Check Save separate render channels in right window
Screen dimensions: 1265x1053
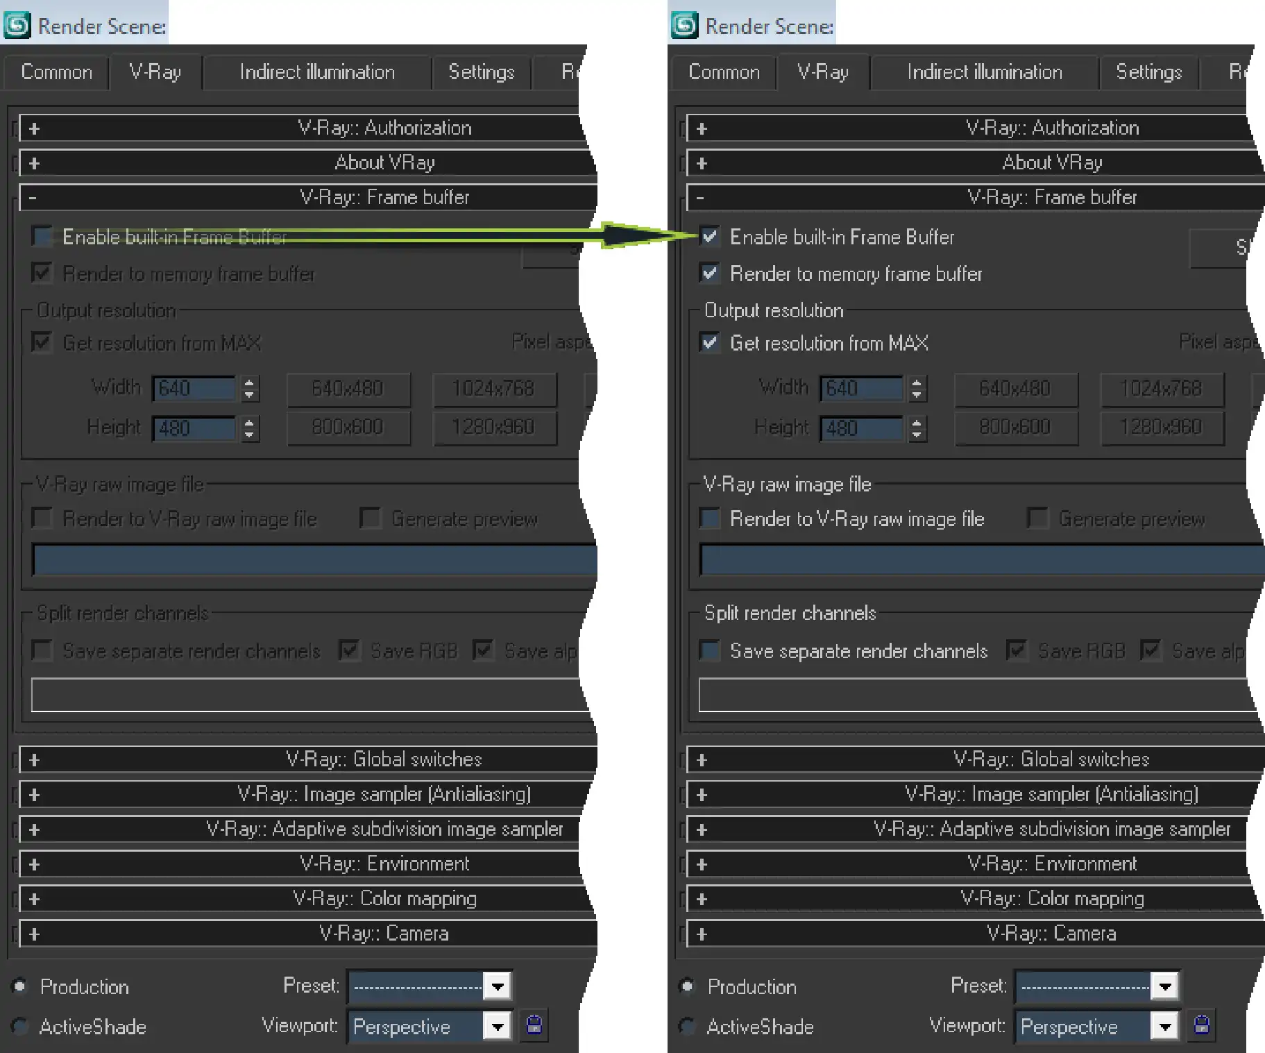(x=710, y=650)
